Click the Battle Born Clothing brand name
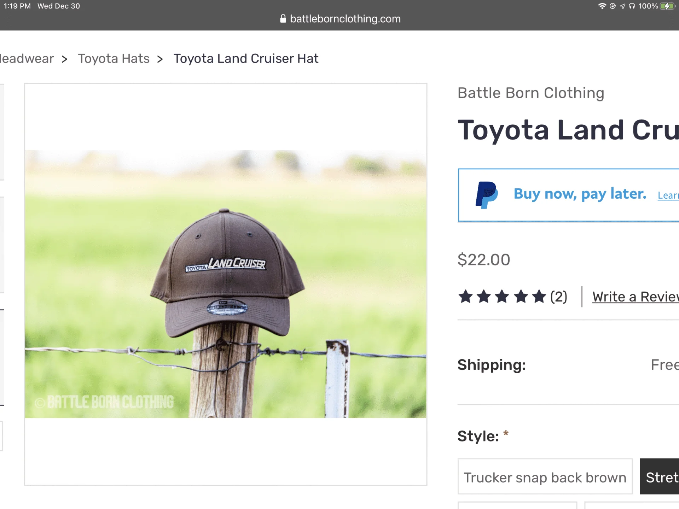Image resolution: width=679 pixels, height=509 pixels. (x=531, y=93)
